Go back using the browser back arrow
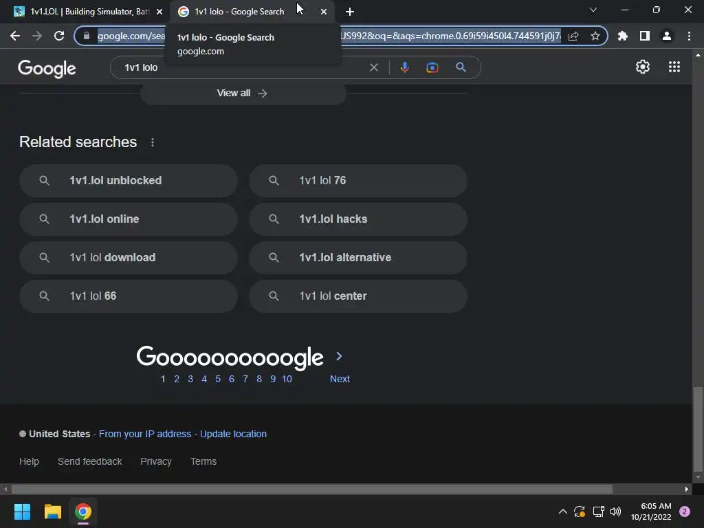704x528 pixels. [15, 36]
